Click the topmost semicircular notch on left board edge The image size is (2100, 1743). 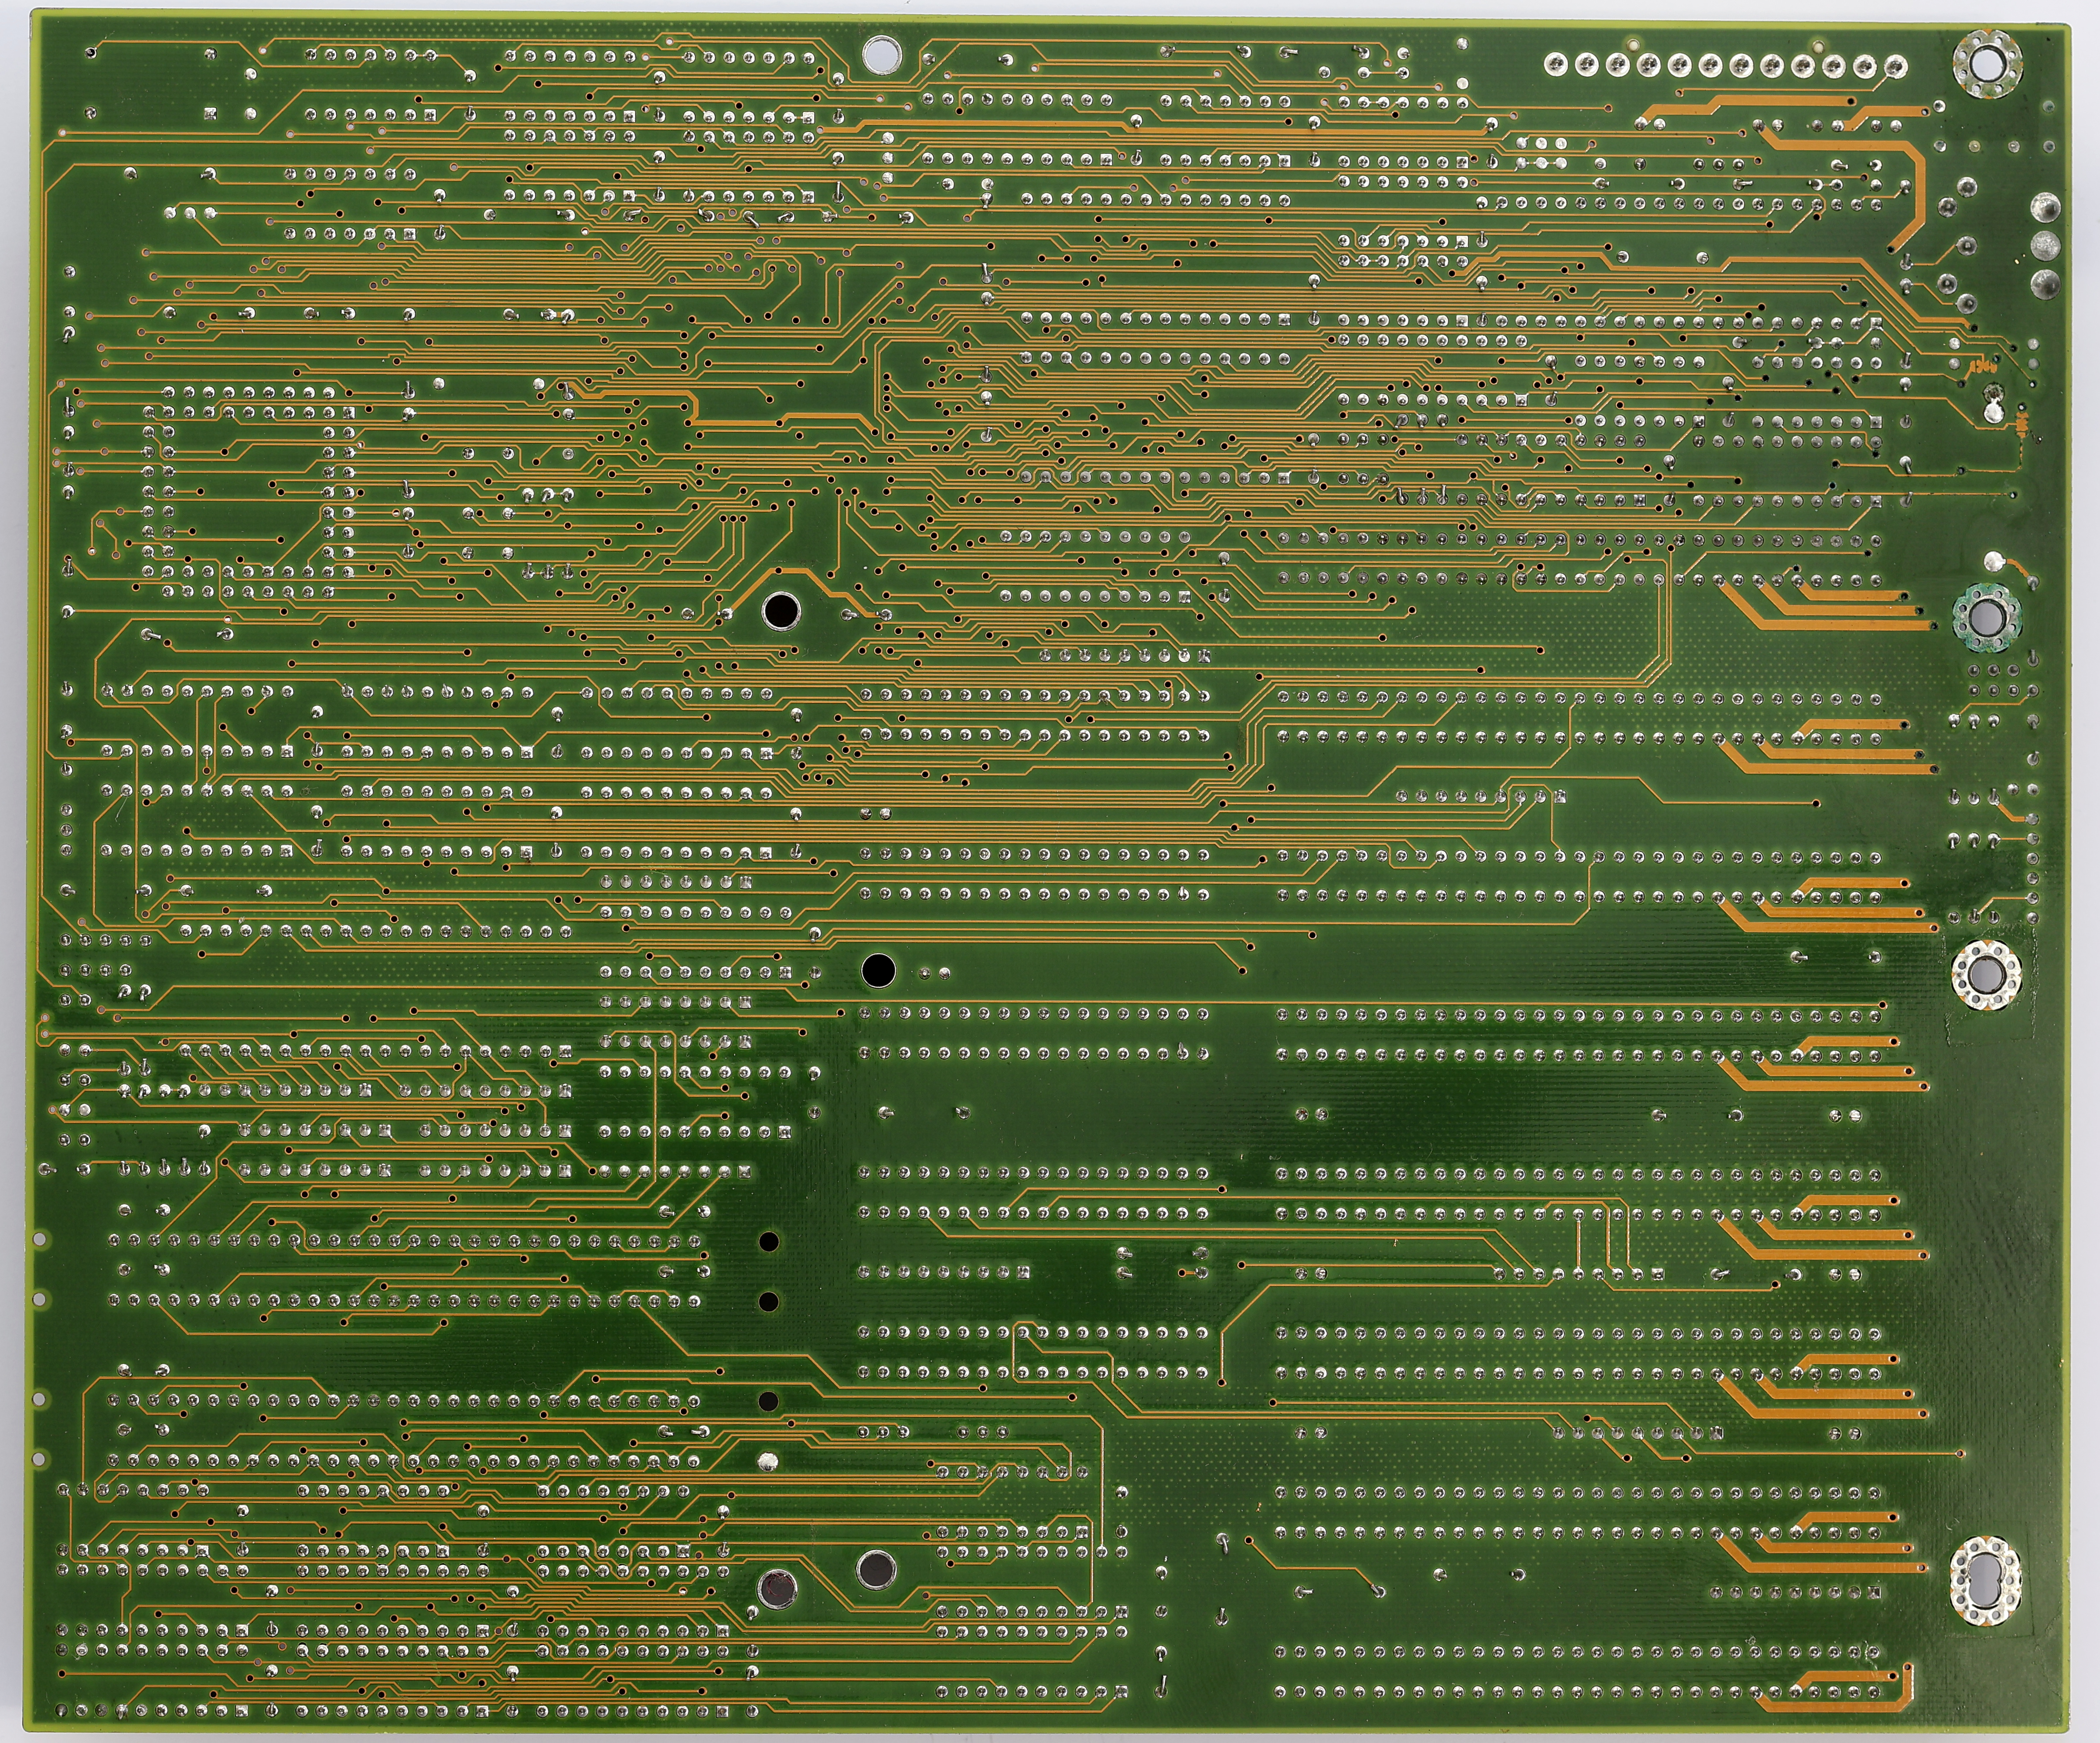[40, 1239]
